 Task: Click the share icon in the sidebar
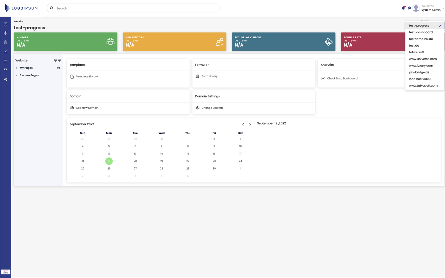click(x=6, y=79)
